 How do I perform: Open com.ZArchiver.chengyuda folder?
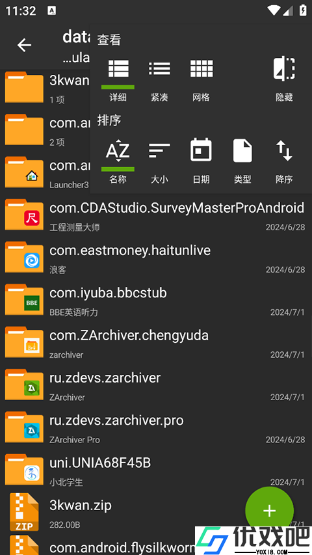point(156,344)
